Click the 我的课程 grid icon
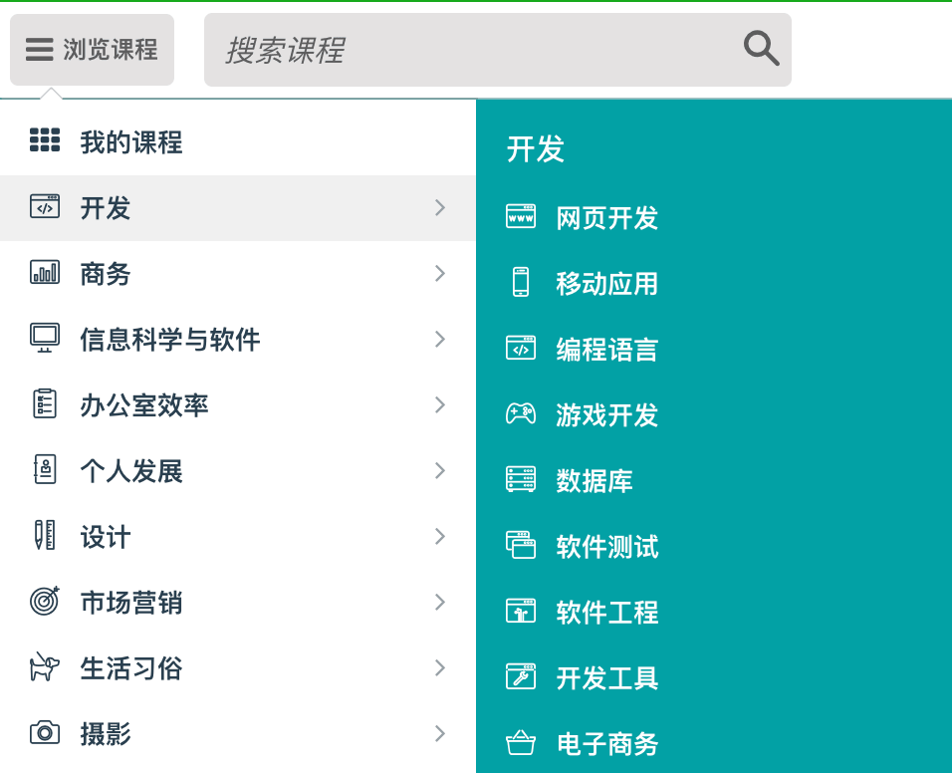The height and width of the screenshot is (773, 952). [45, 140]
